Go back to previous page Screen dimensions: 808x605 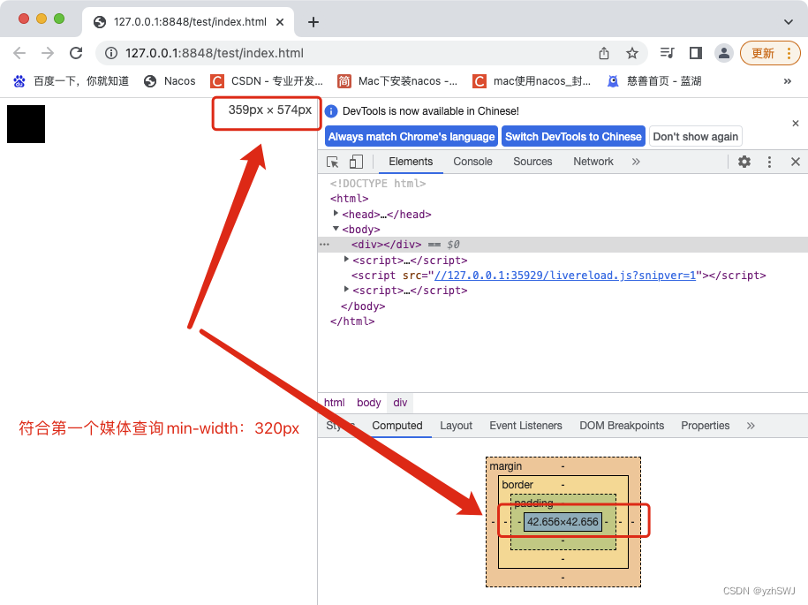click(19, 53)
